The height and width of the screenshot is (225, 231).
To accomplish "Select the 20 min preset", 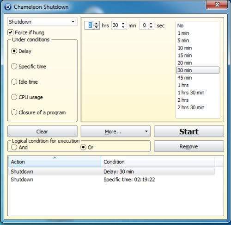I will click(x=198, y=63).
